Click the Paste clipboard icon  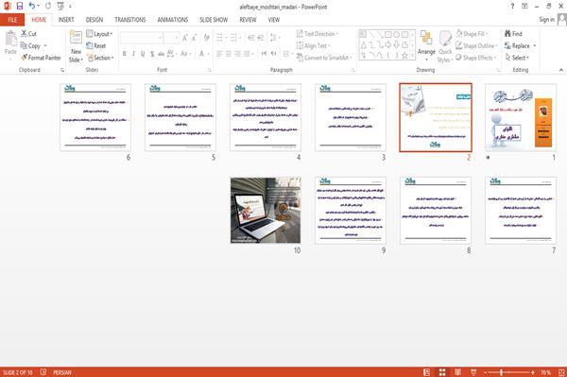click(10, 39)
